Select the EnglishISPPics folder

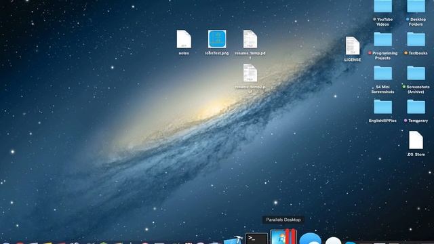point(382,107)
